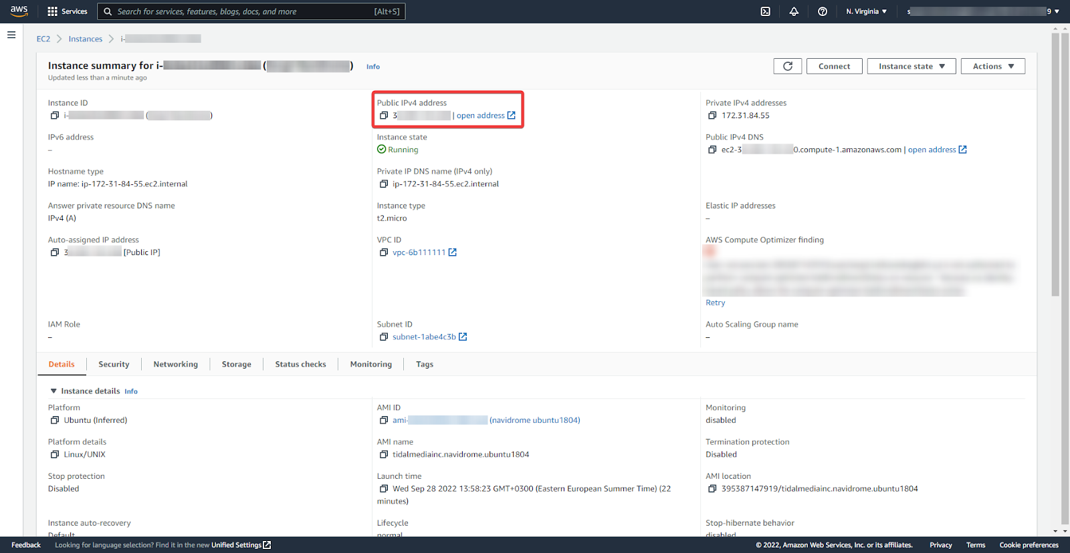Copy the Subnet ID subnet-1abe4c3b

click(384, 337)
